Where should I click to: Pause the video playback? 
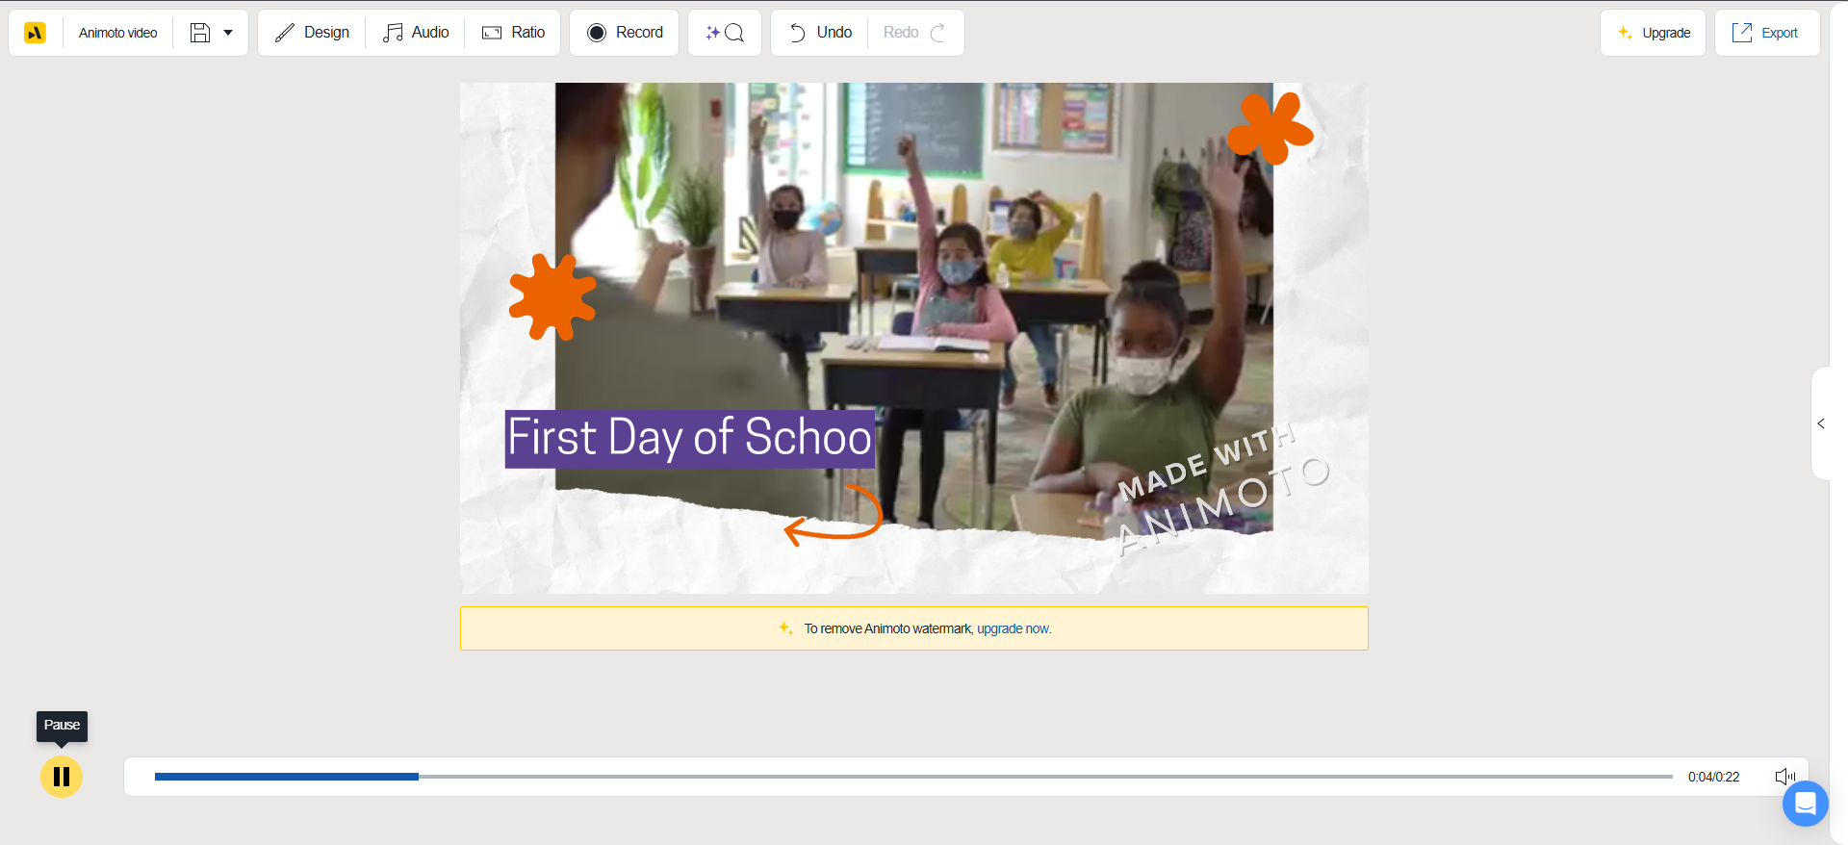click(62, 777)
